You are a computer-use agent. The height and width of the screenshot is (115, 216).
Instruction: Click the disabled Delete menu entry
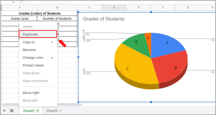tap(38, 27)
